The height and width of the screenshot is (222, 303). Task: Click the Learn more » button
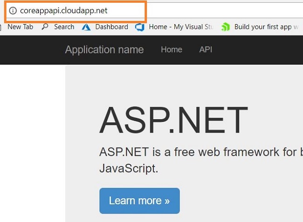coord(139,201)
